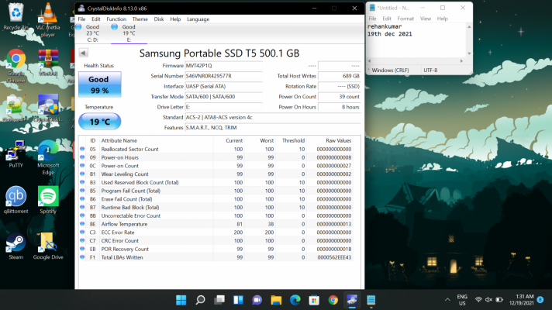Open the notification center badge

click(x=540, y=299)
